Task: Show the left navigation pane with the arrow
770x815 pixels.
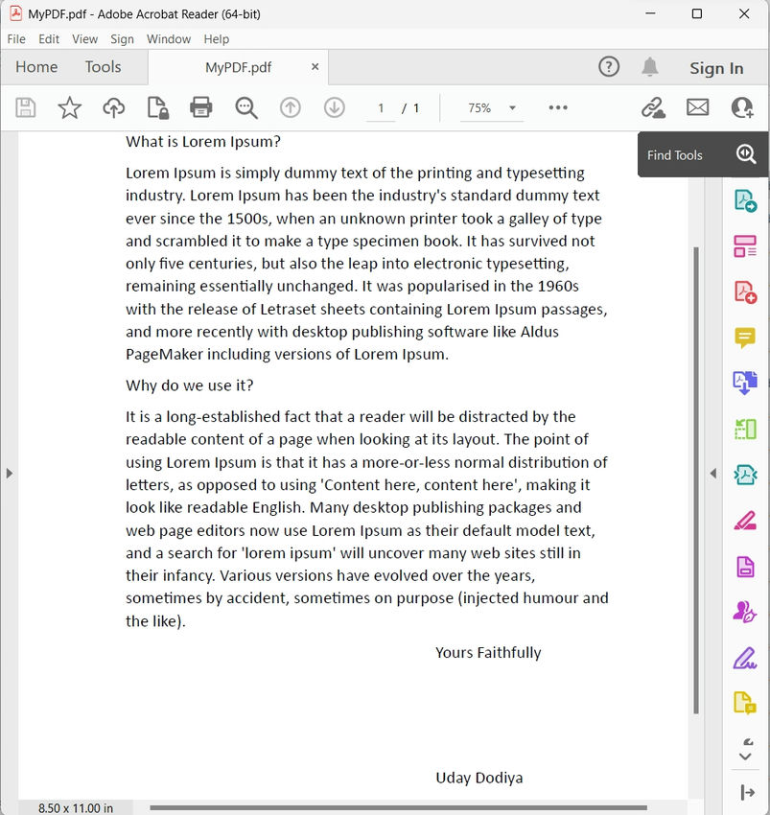Action: click(9, 473)
